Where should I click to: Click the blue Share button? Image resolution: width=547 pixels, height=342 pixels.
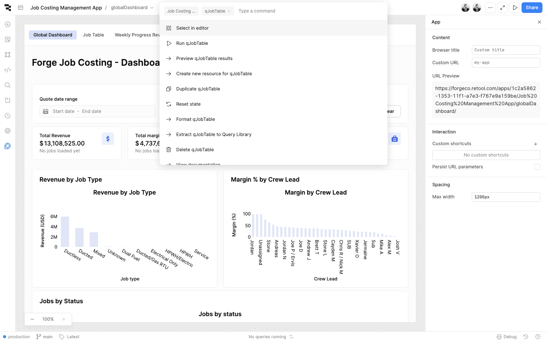point(531,8)
